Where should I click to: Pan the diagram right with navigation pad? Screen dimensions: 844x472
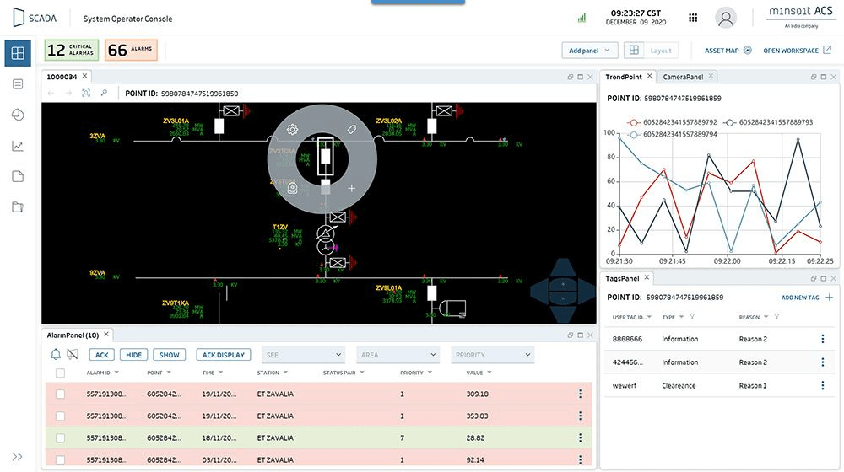587,291
